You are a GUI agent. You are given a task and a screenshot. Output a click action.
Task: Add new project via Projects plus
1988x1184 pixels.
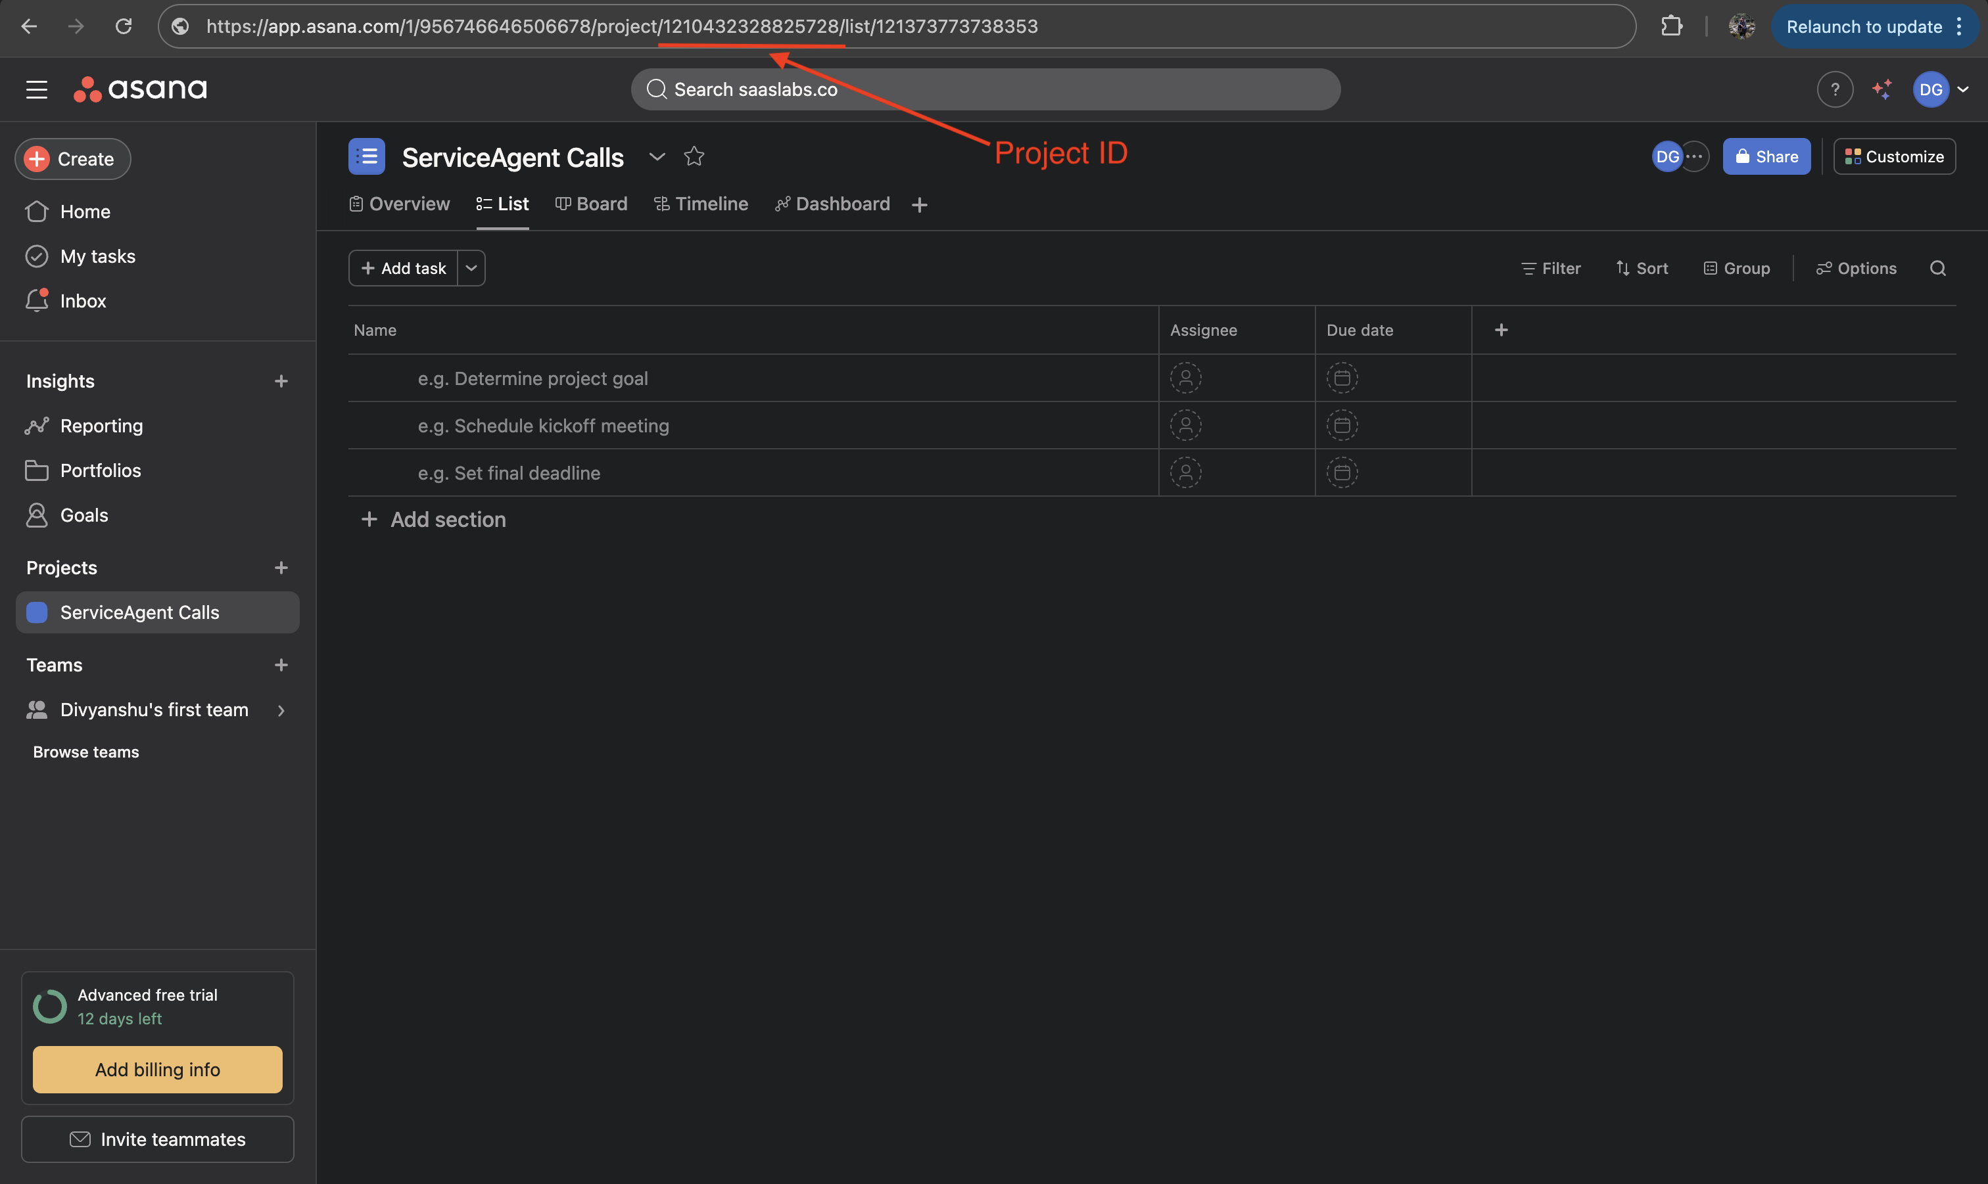tap(281, 568)
